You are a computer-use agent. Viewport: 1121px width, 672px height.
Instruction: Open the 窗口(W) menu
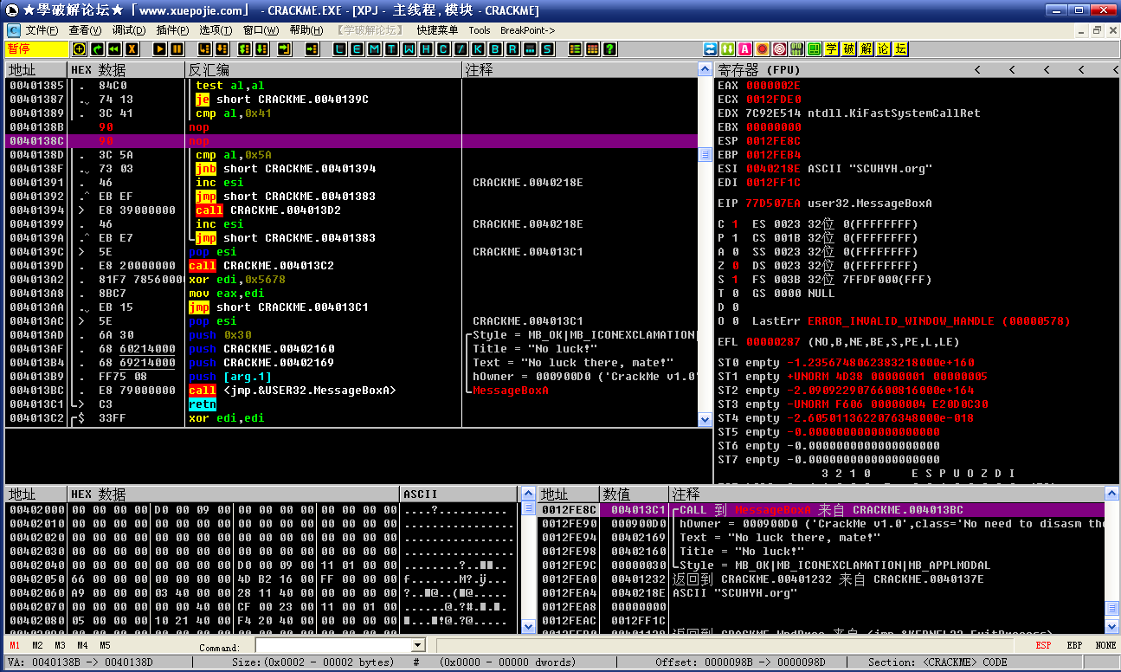point(261,30)
